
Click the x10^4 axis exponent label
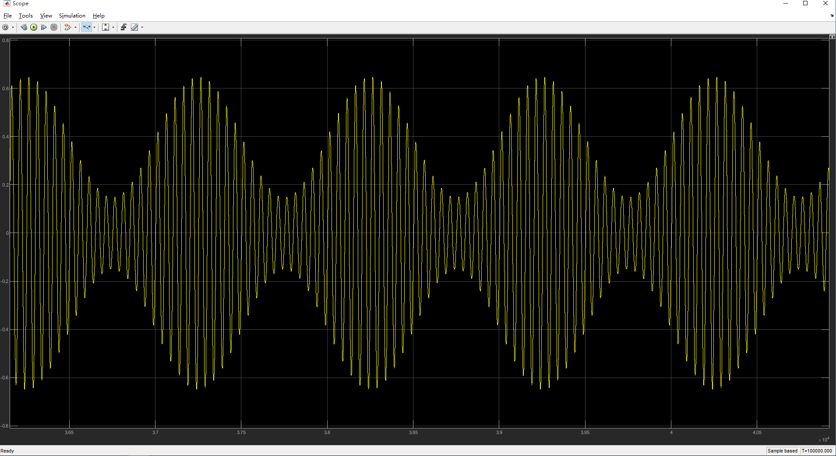click(824, 439)
